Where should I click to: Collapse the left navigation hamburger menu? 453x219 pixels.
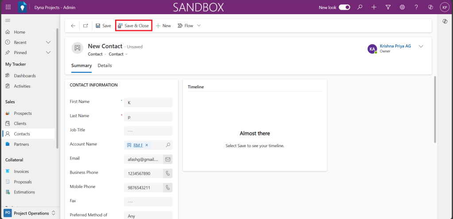coord(8,20)
